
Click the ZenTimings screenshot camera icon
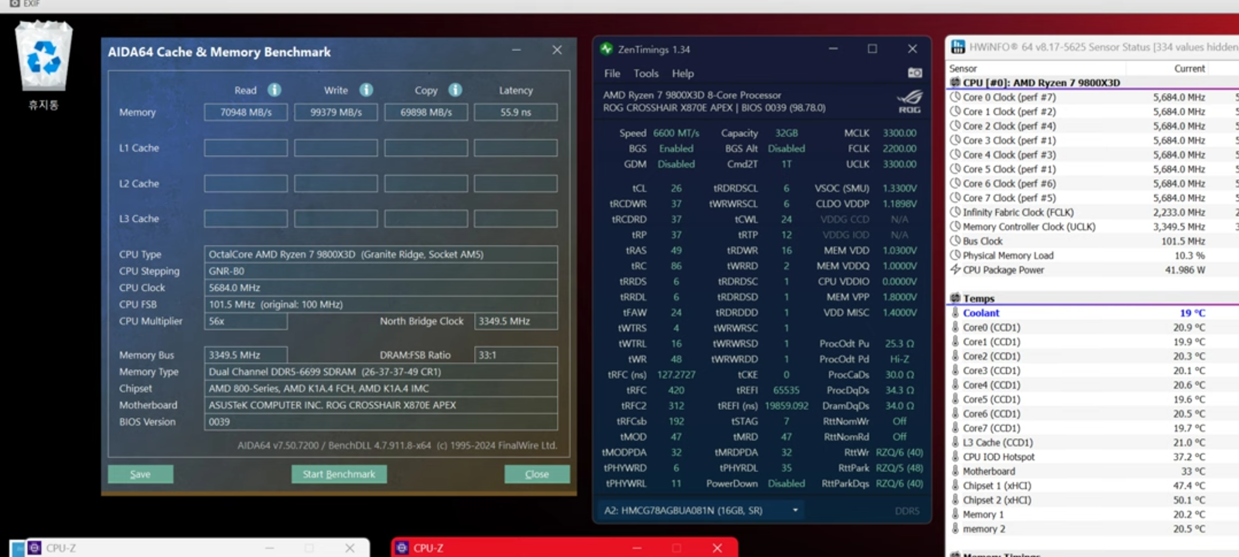(x=915, y=73)
